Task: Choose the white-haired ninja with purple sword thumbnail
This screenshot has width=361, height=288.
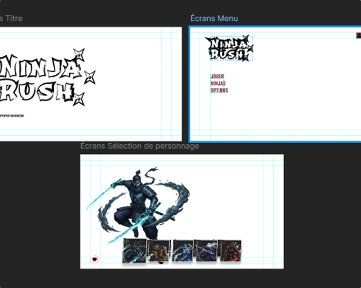Action: pyautogui.click(x=206, y=251)
